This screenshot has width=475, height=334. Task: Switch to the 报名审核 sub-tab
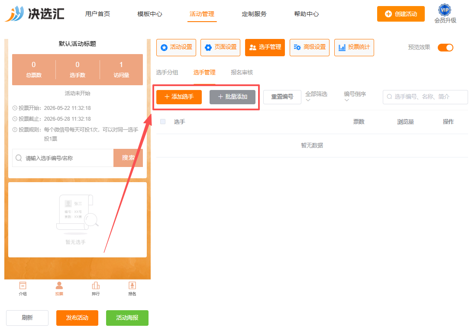242,72
